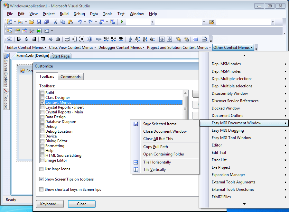Select the Cut icon on the Standard toolbar

(55, 22)
